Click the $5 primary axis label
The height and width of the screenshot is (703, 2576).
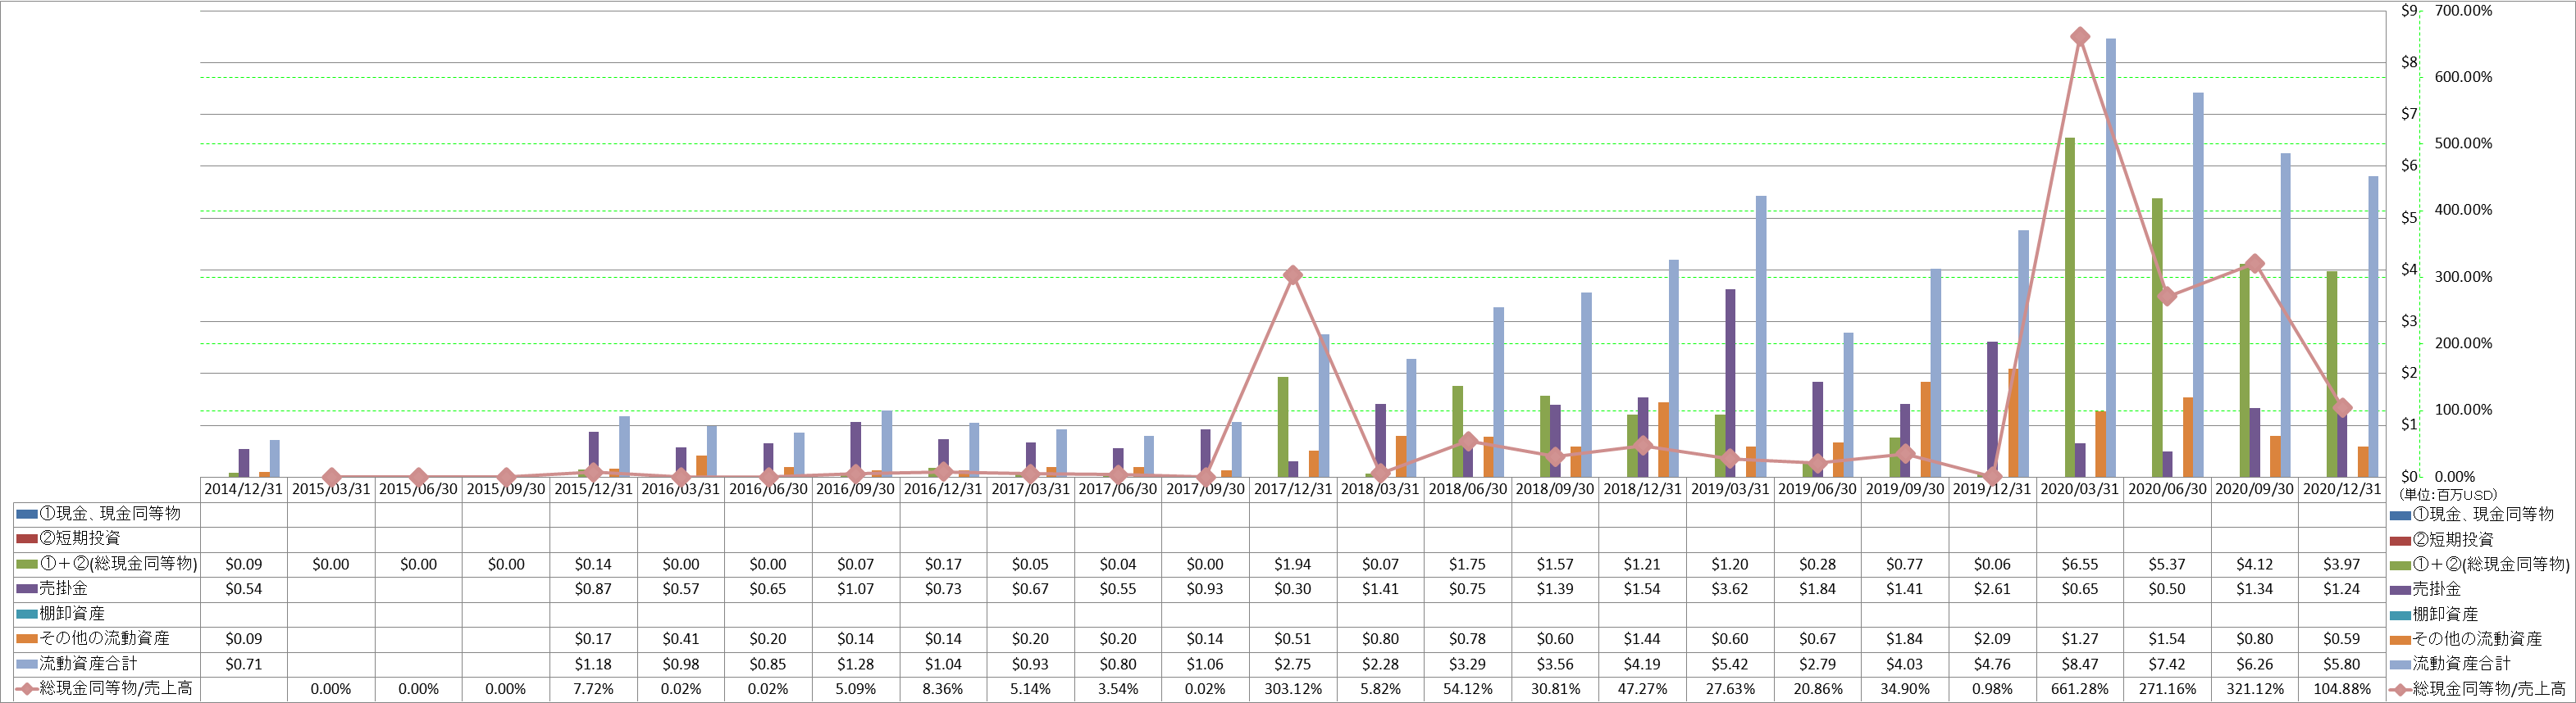coord(2409,218)
